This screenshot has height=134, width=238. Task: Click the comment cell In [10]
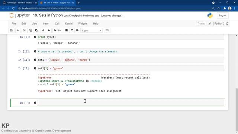point(131,51)
